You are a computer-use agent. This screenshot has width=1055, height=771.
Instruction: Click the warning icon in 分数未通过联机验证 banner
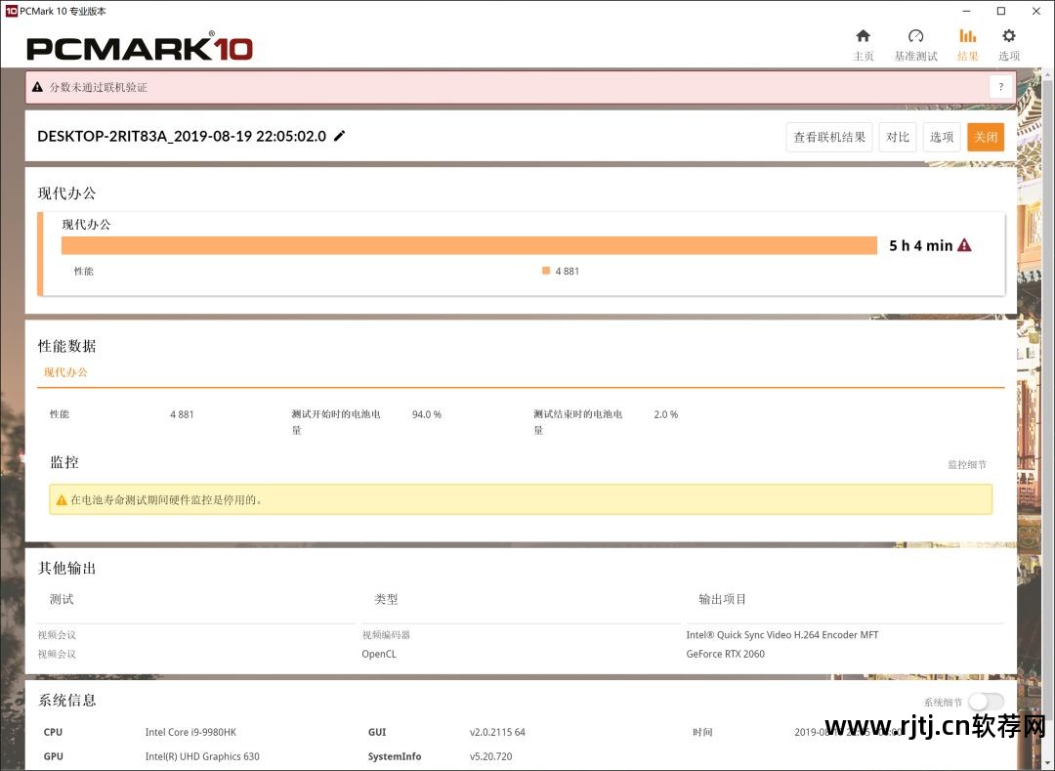(x=38, y=87)
